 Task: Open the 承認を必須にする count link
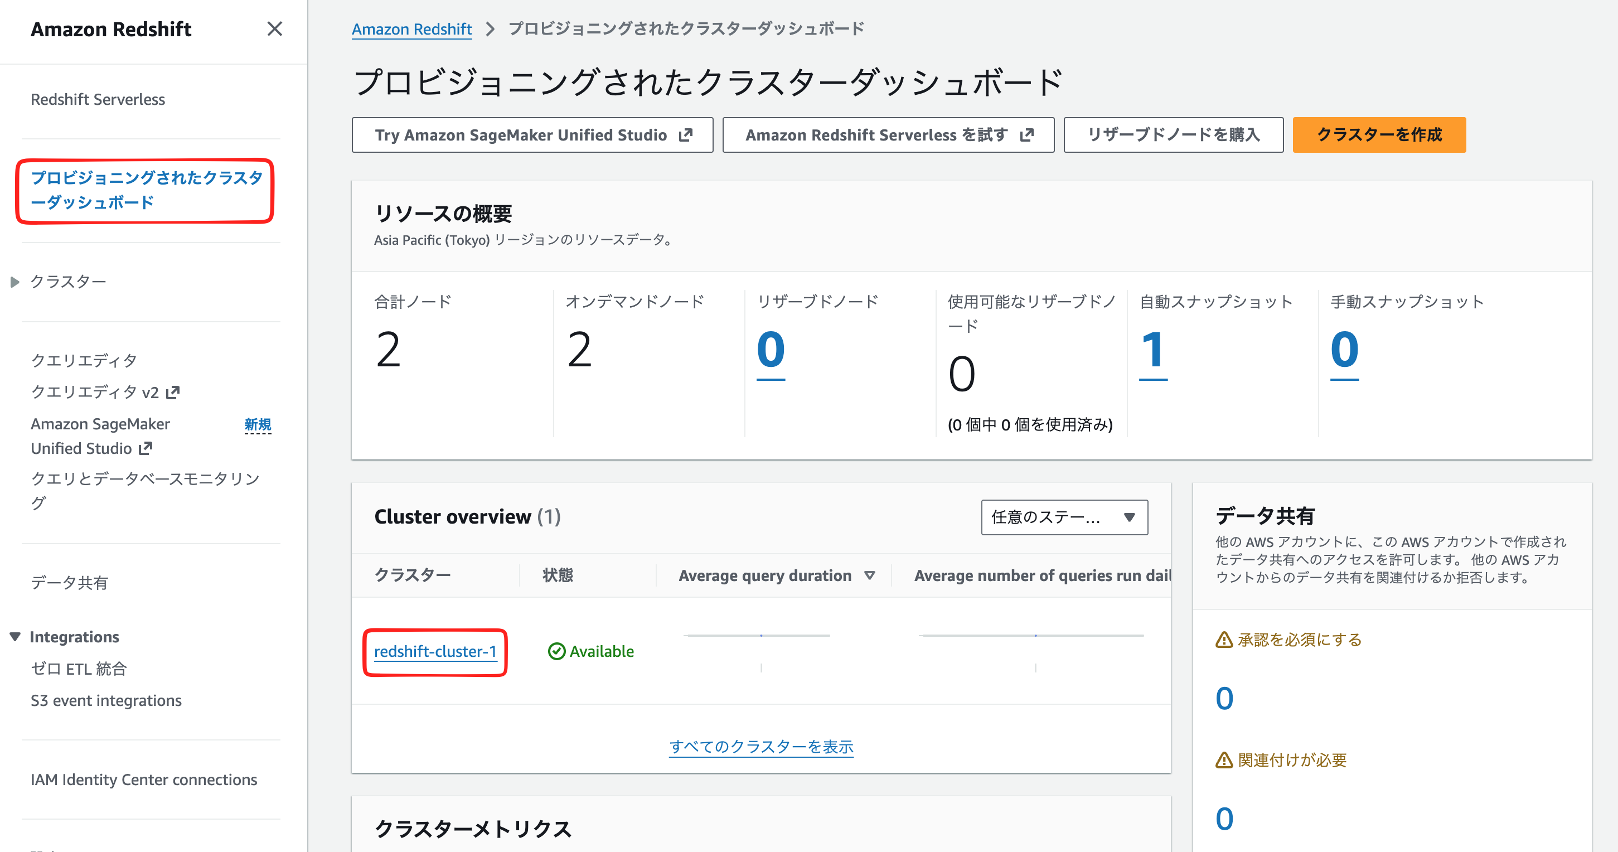tap(1224, 699)
